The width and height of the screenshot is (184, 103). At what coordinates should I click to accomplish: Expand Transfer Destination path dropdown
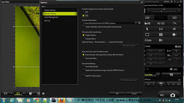click(136, 23)
